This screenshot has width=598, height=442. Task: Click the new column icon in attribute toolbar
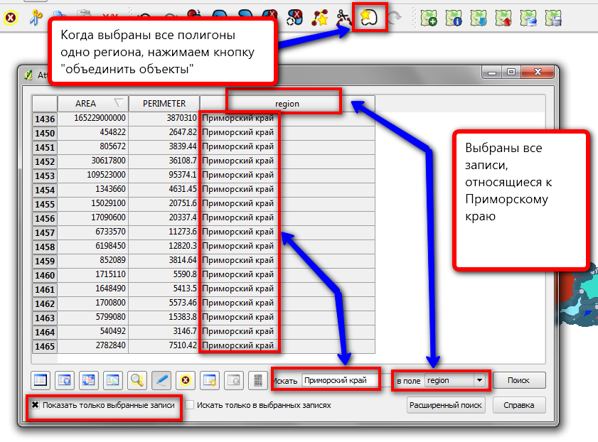click(210, 380)
